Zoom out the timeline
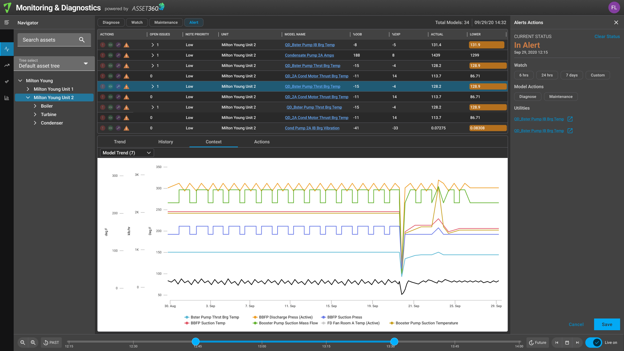The width and height of the screenshot is (624, 351). click(23, 343)
